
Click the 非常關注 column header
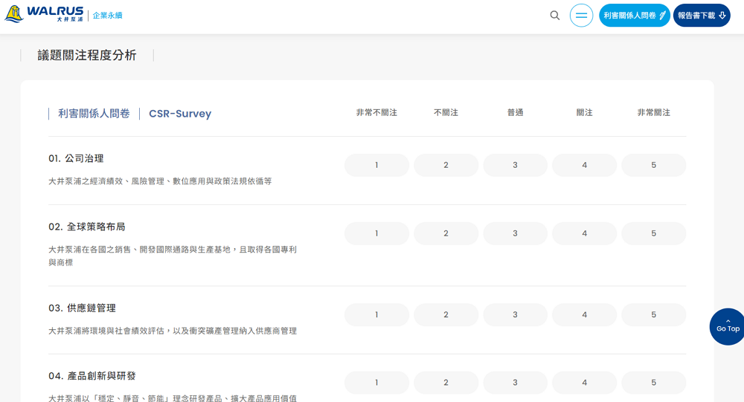pos(653,112)
